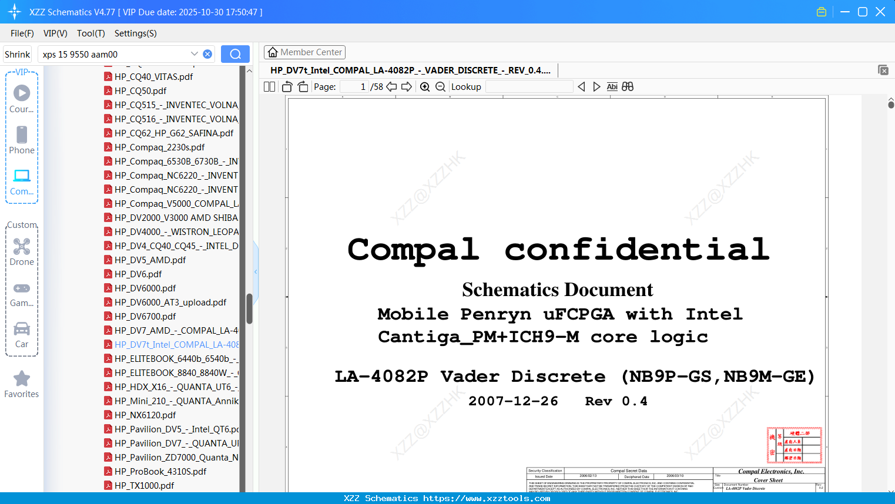Zoom in on the schematic page

(425, 87)
